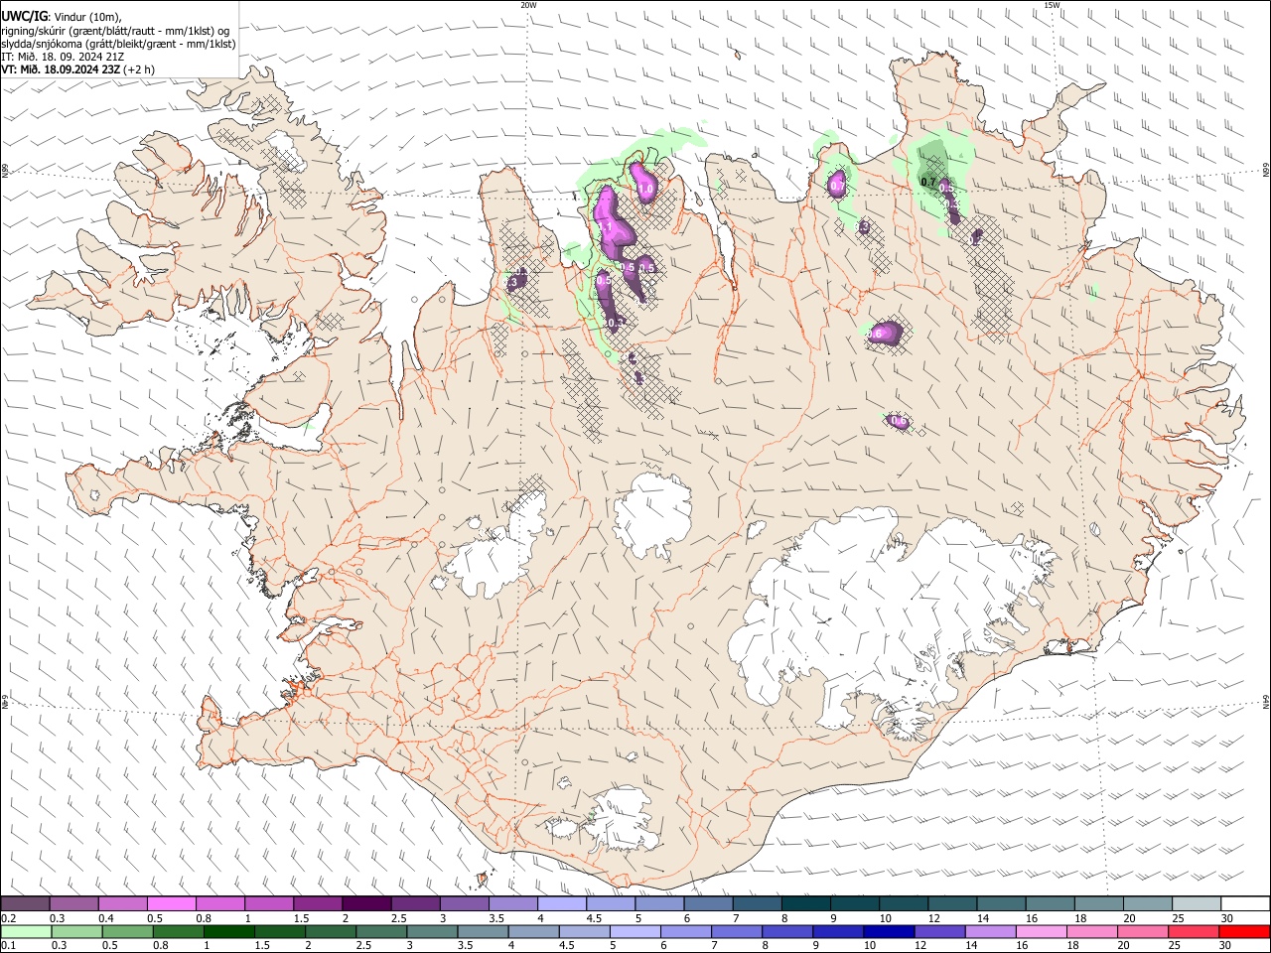Click the 'UWC/IG: Vindur (10m)' title text
The height and width of the screenshot is (953, 1271).
click(x=61, y=16)
